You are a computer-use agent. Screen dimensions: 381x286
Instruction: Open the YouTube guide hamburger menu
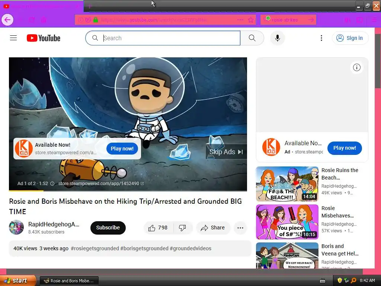pyautogui.click(x=13, y=38)
